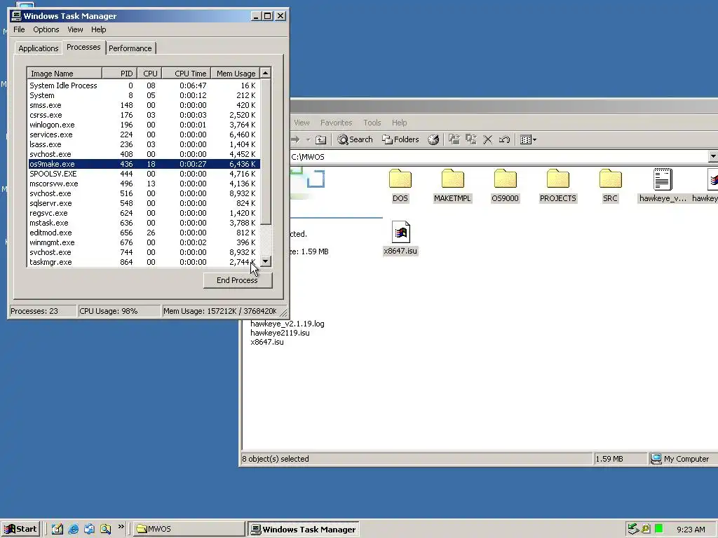The height and width of the screenshot is (538, 718).
Task: Select the hawkeye_v... log file icon
Action: click(x=663, y=179)
